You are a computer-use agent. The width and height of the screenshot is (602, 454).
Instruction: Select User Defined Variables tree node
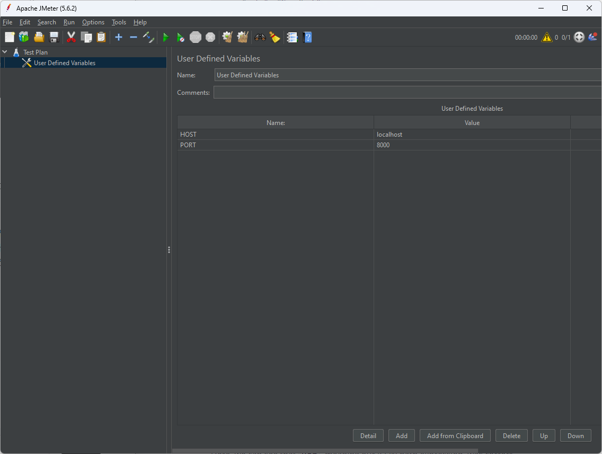point(65,63)
